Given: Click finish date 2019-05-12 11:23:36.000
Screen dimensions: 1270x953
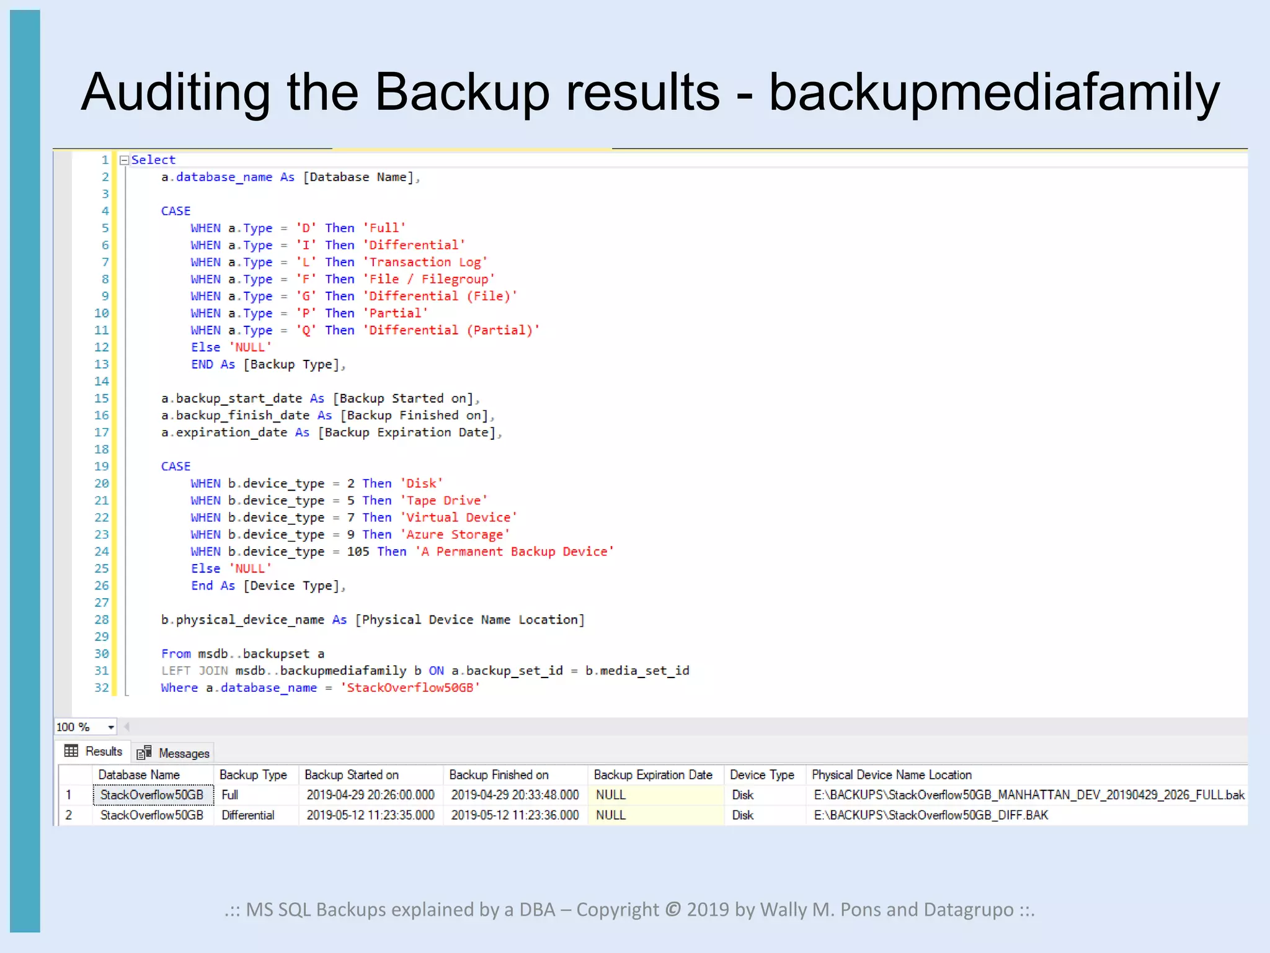Looking at the screenshot, I should tap(515, 815).
